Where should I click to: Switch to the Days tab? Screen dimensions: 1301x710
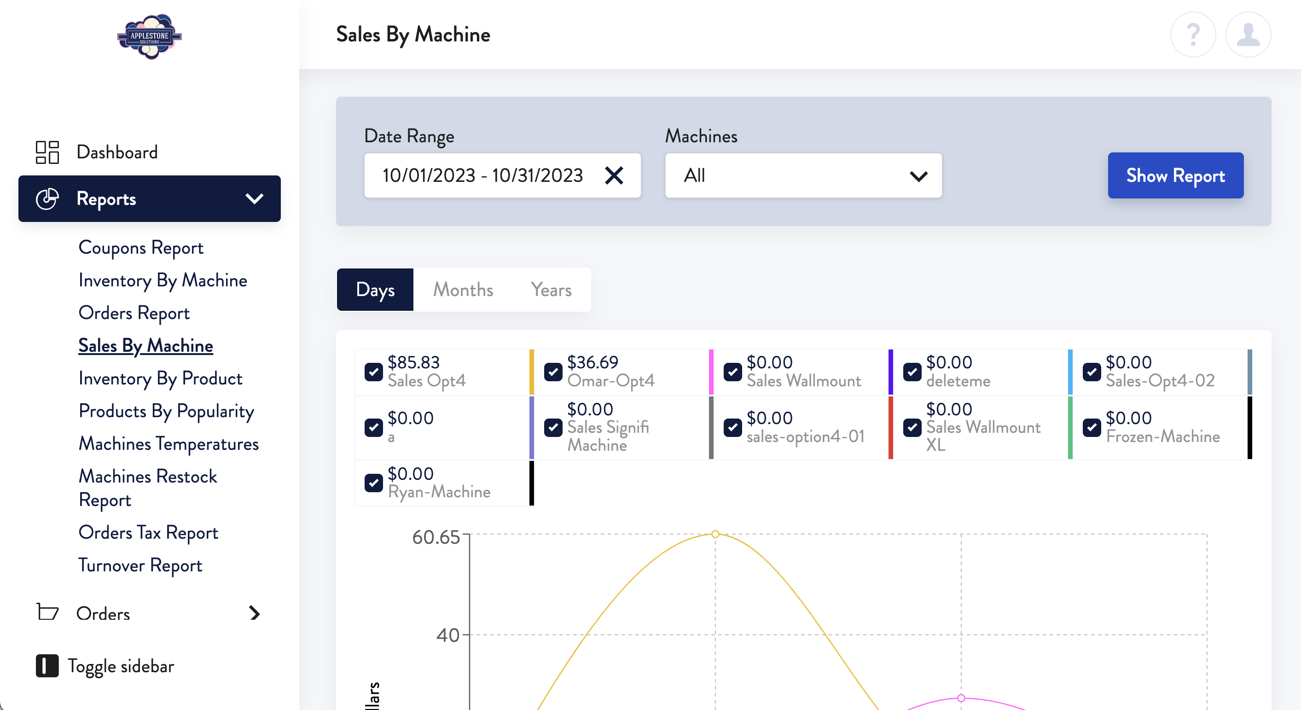pos(375,290)
